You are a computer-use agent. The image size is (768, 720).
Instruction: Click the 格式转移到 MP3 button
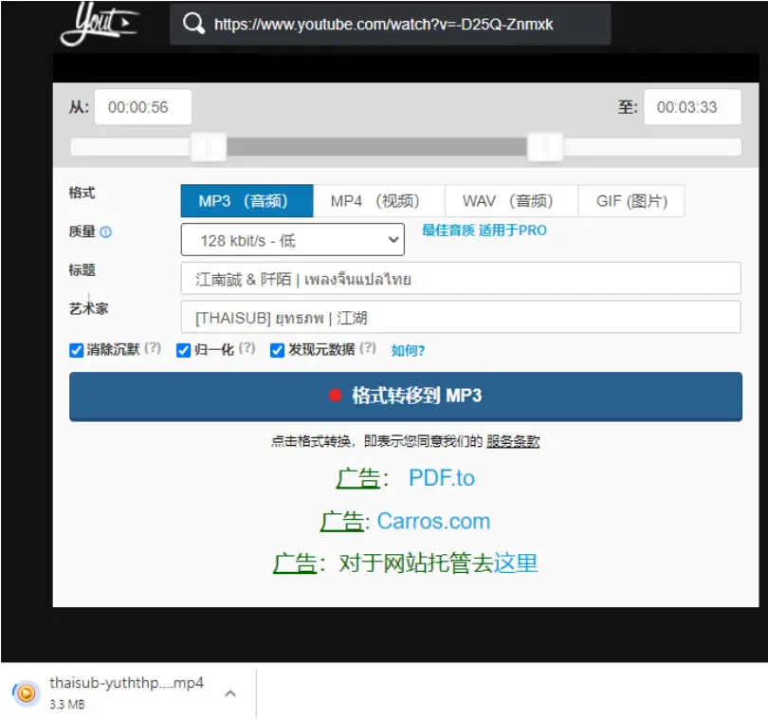406,396
